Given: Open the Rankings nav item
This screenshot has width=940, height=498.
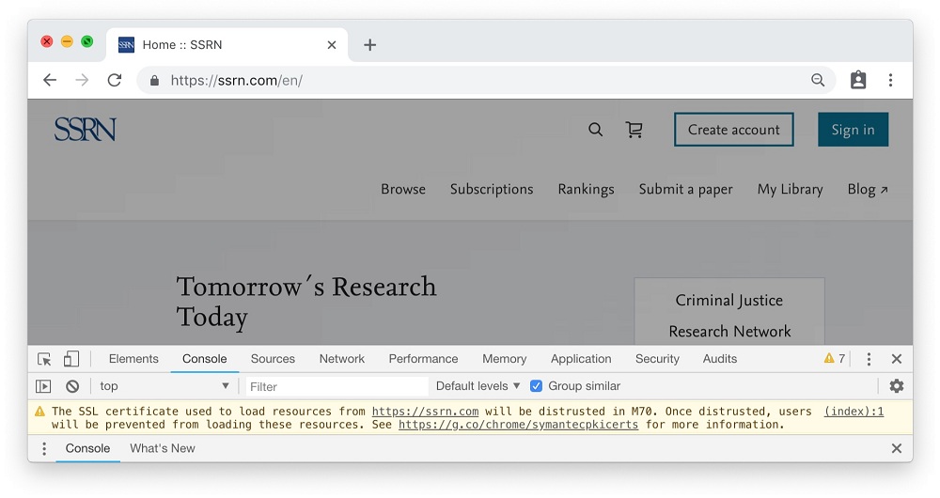Looking at the screenshot, I should tap(587, 190).
